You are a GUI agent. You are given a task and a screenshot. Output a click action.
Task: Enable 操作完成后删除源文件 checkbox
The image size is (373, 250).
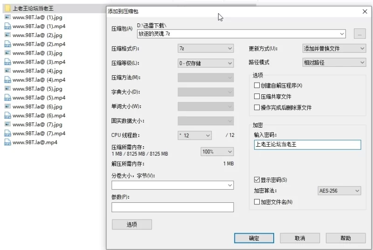256,107
